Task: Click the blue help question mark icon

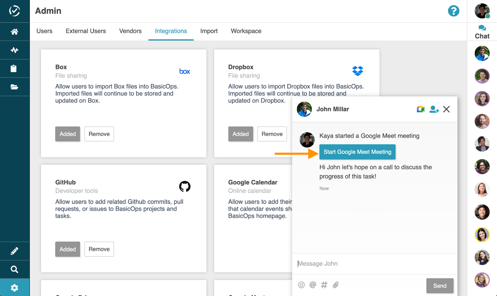Action: coord(454,11)
